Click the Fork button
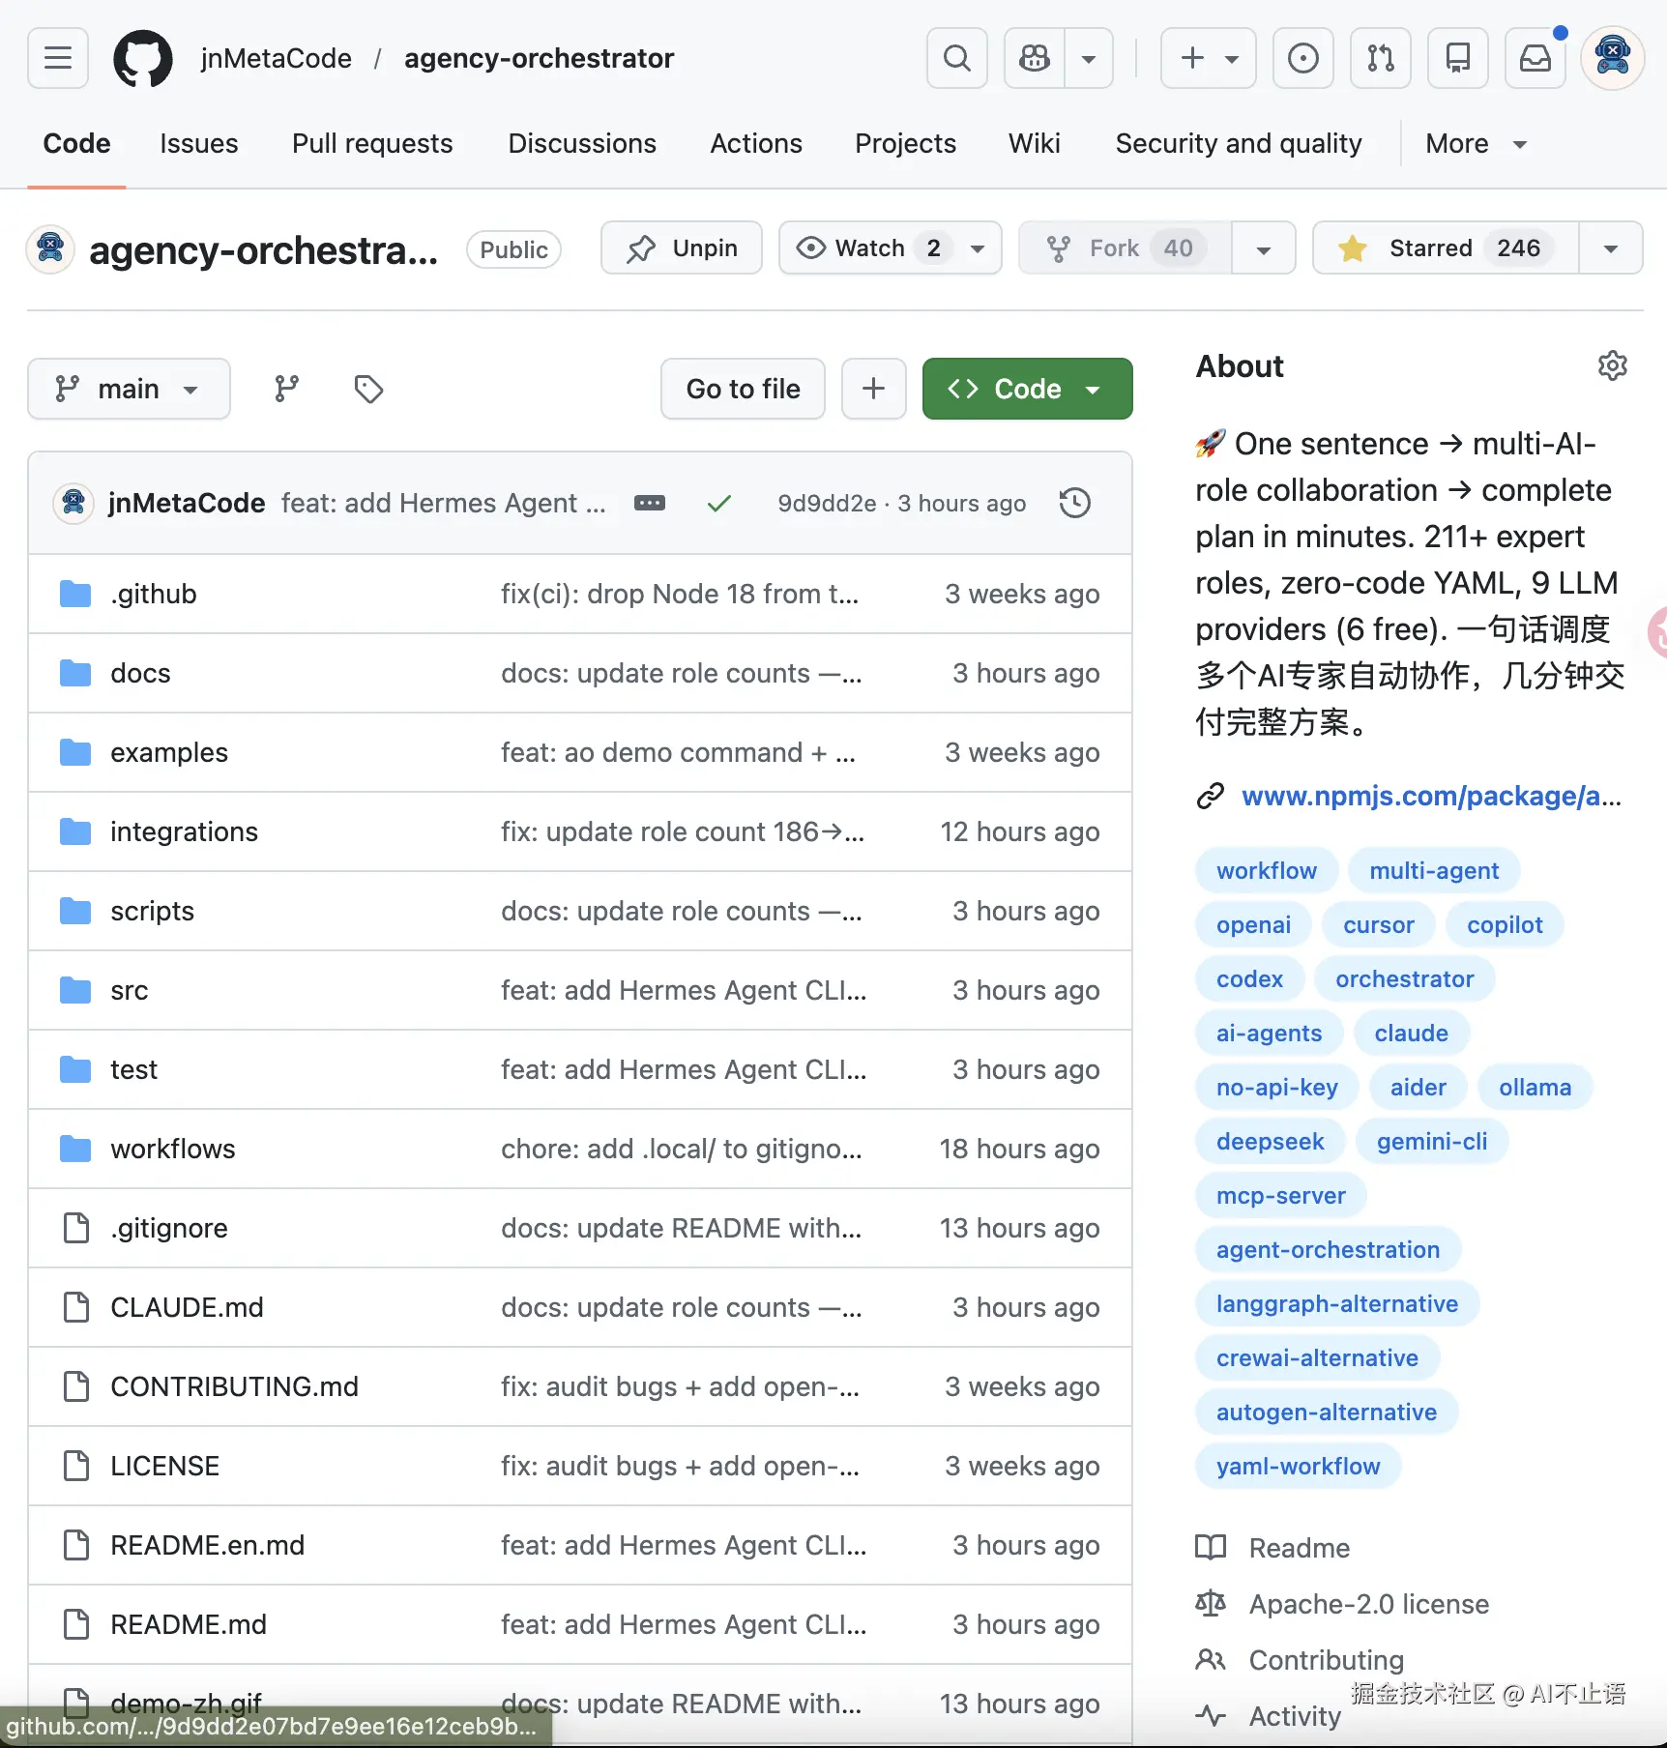 click(1126, 248)
